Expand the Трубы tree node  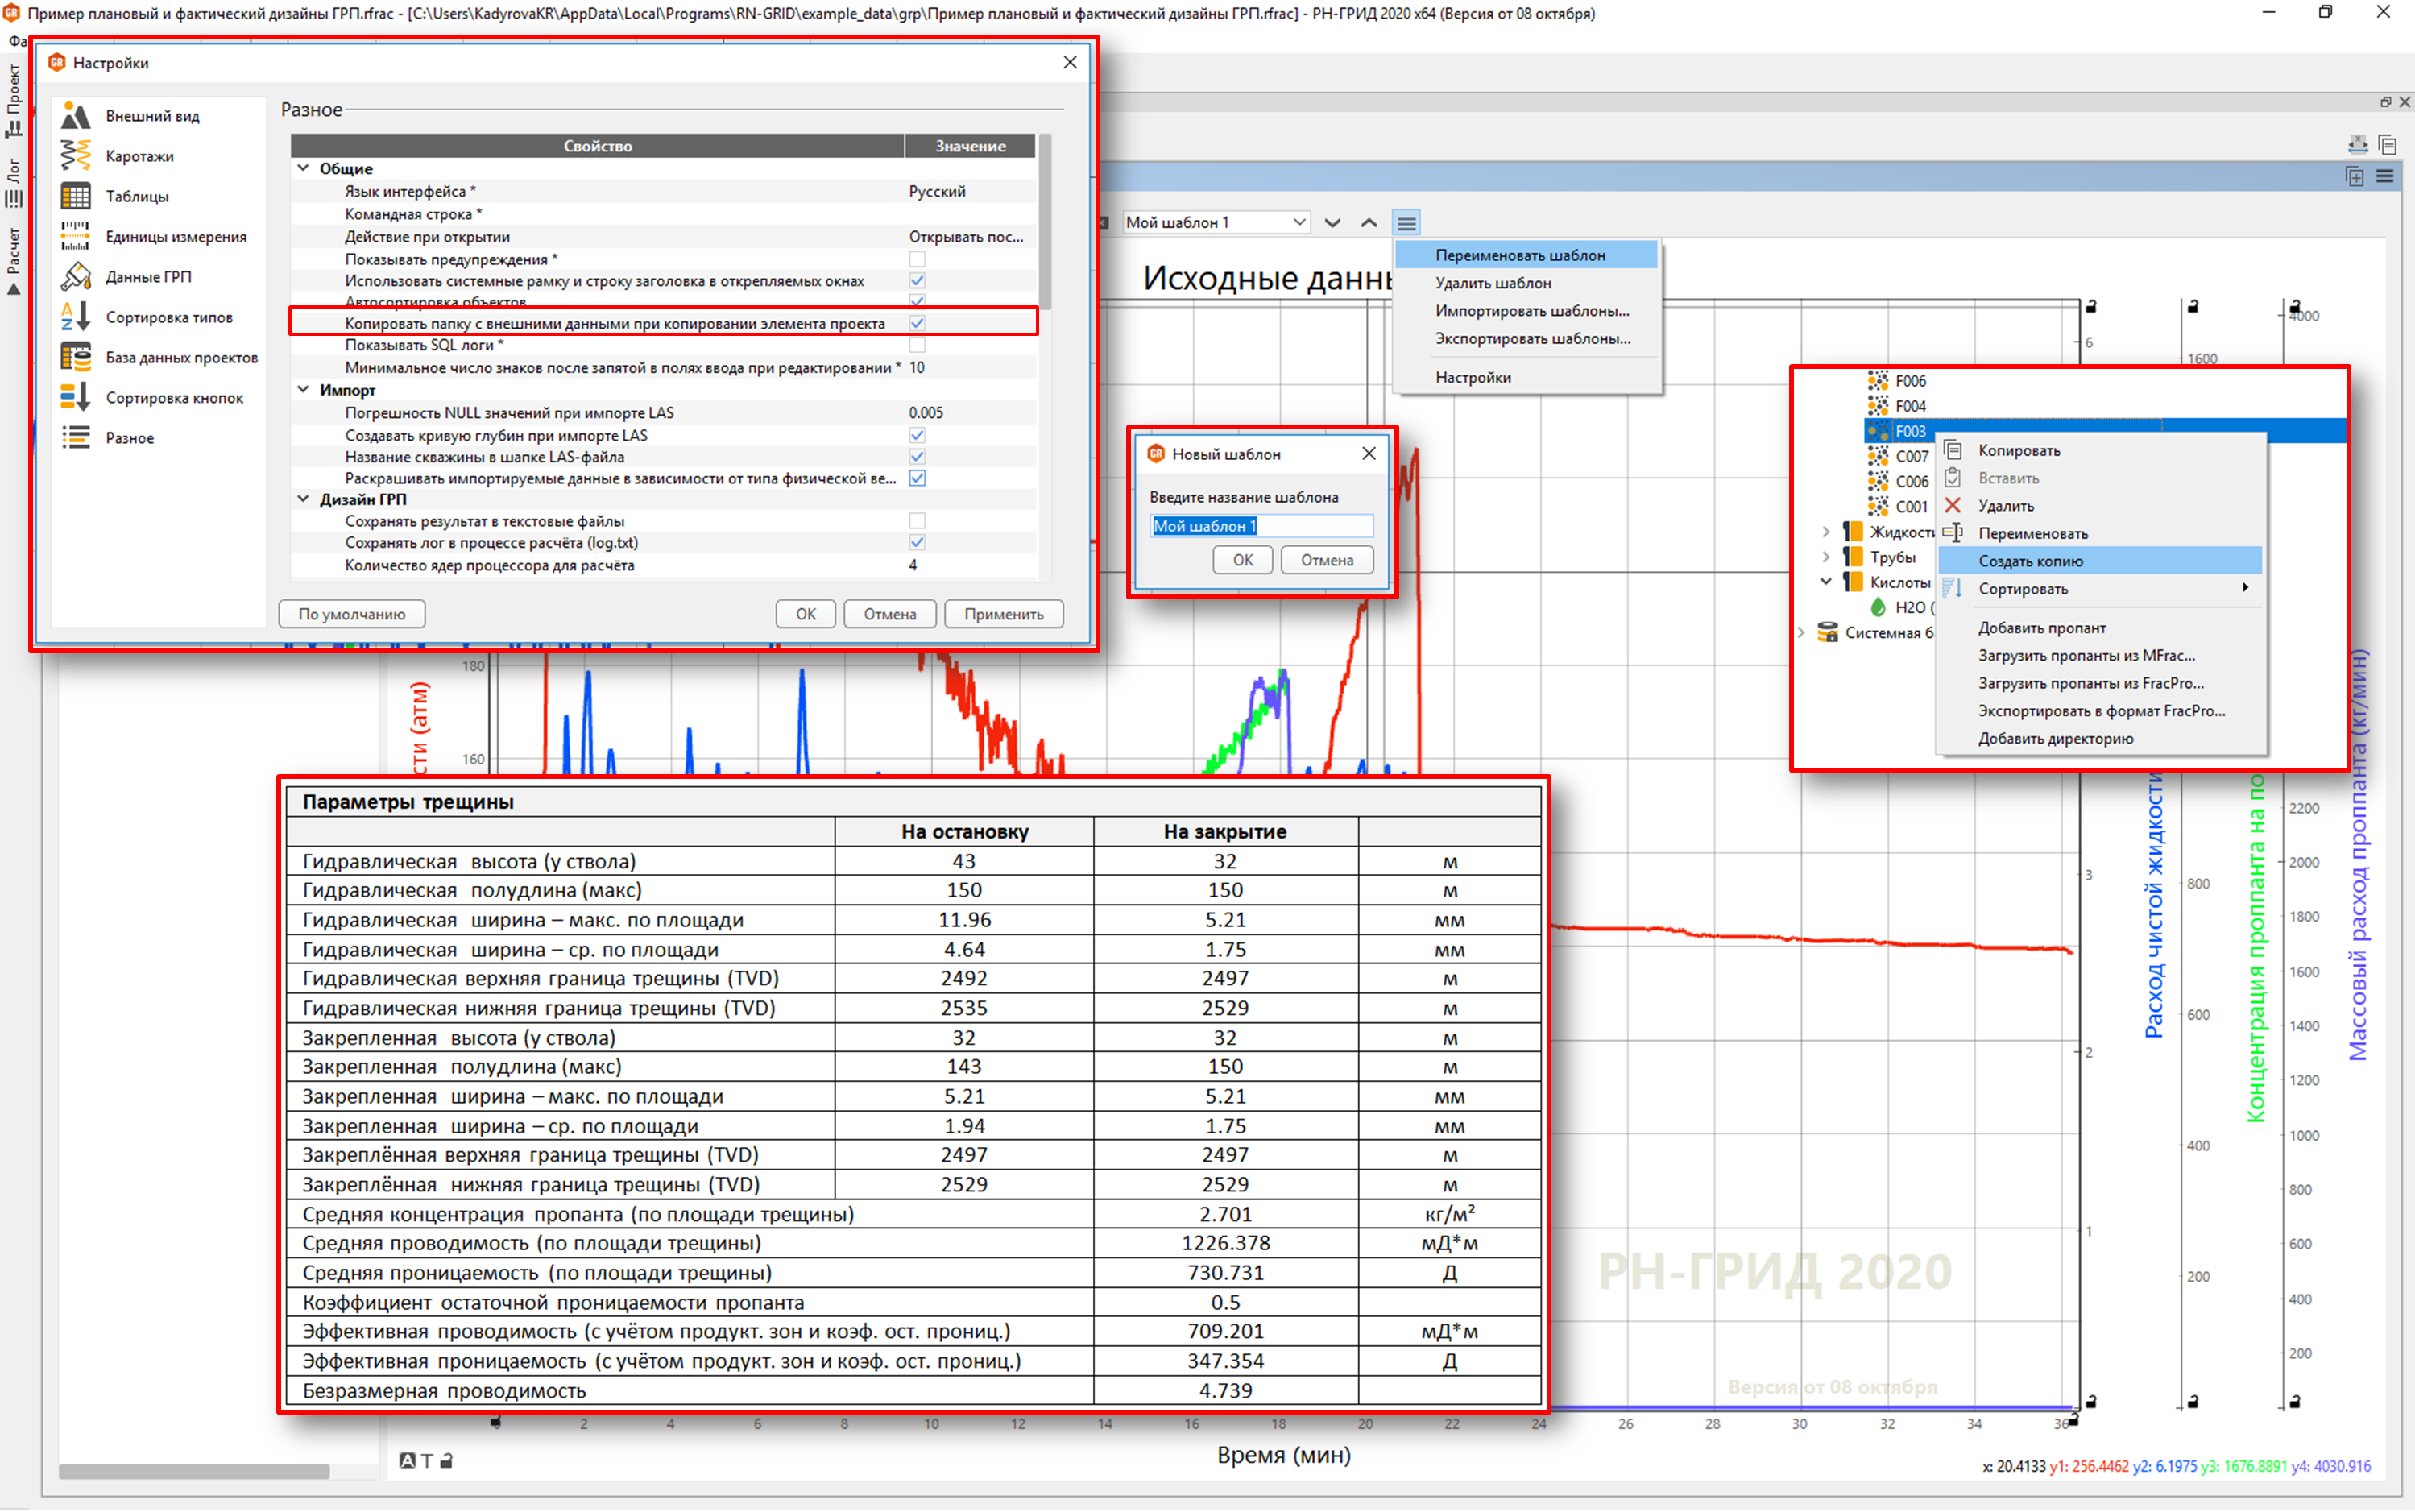(1826, 557)
